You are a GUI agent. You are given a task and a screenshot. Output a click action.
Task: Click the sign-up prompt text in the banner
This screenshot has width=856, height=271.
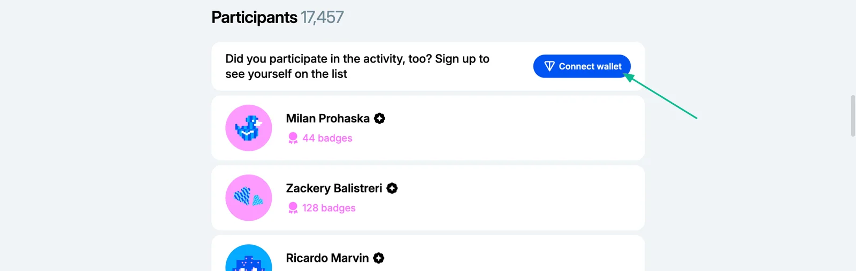pos(357,66)
